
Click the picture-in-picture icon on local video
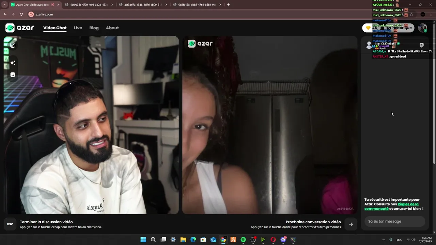click(x=13, y=45)
